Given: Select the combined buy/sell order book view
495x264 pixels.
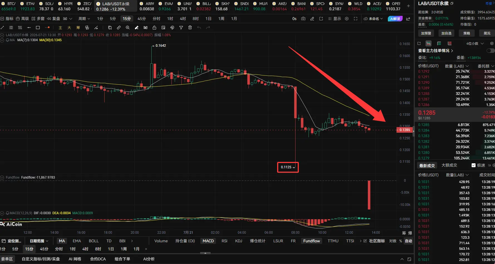Looking at the screenshot, I should coord(428,43).
